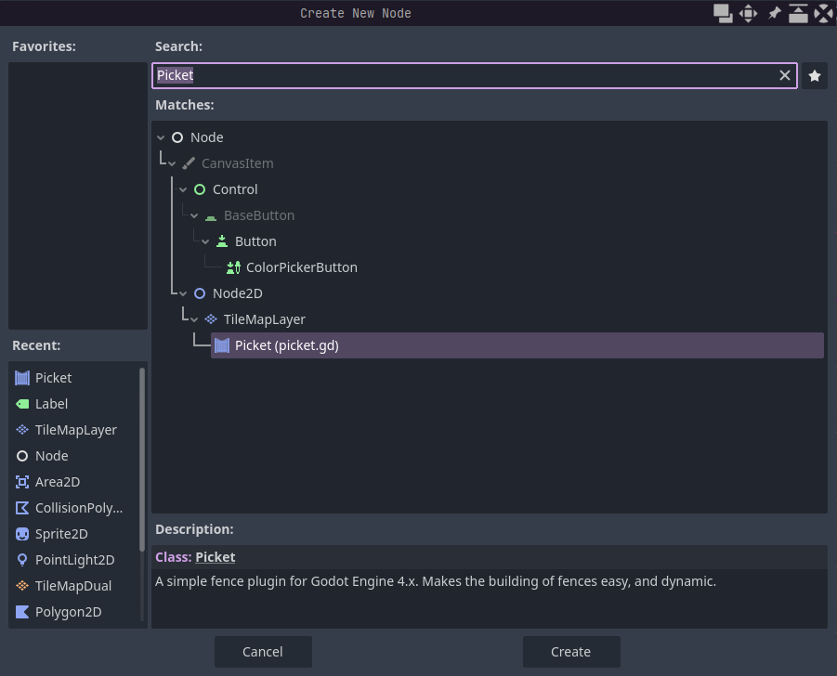
Task: Click the PointLight2D bulb icon in Recent
Action: [22, 560]
